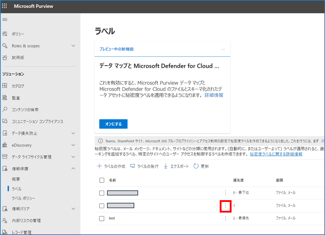Click priority cell 0 - 最下位
Screen dimensions: 325x235
(x=241, y=192)
